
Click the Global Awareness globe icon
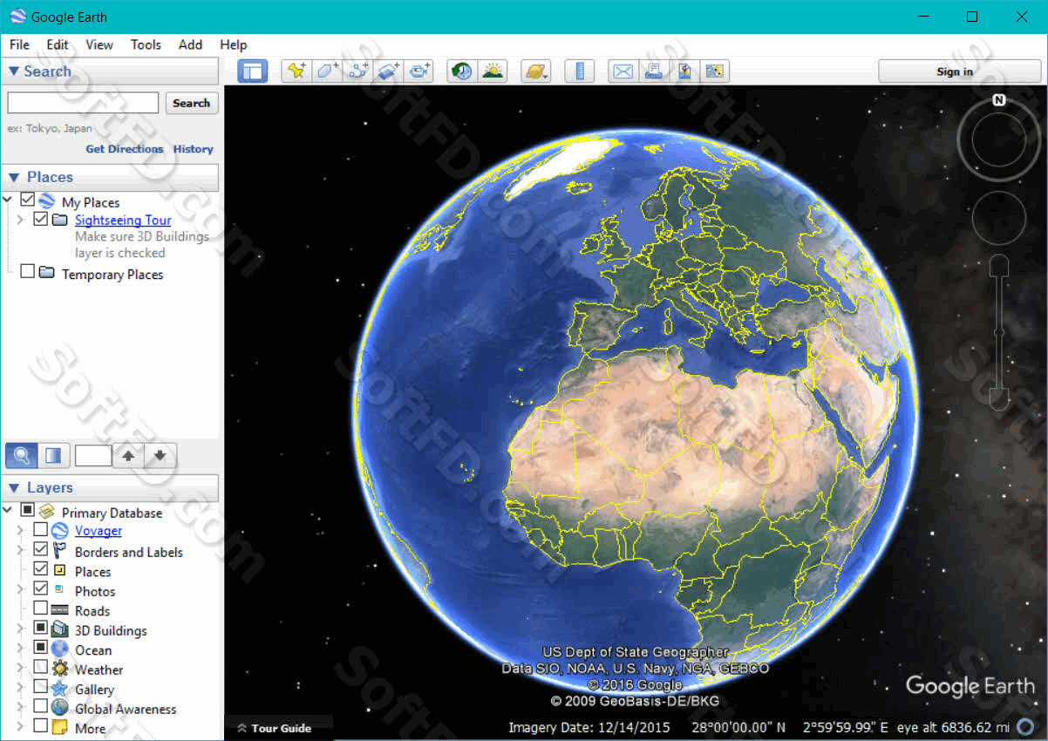[60, 708]
